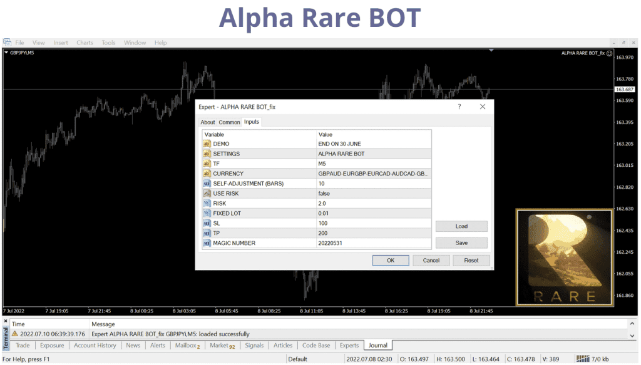This screenshot has width=641, height=365.
Task: Click the double icon beside RISK
Action: (x=207, y=203)
